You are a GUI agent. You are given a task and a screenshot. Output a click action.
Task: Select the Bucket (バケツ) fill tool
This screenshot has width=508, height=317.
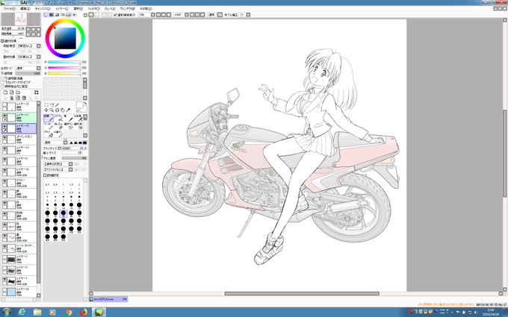(x=49, y=134)
